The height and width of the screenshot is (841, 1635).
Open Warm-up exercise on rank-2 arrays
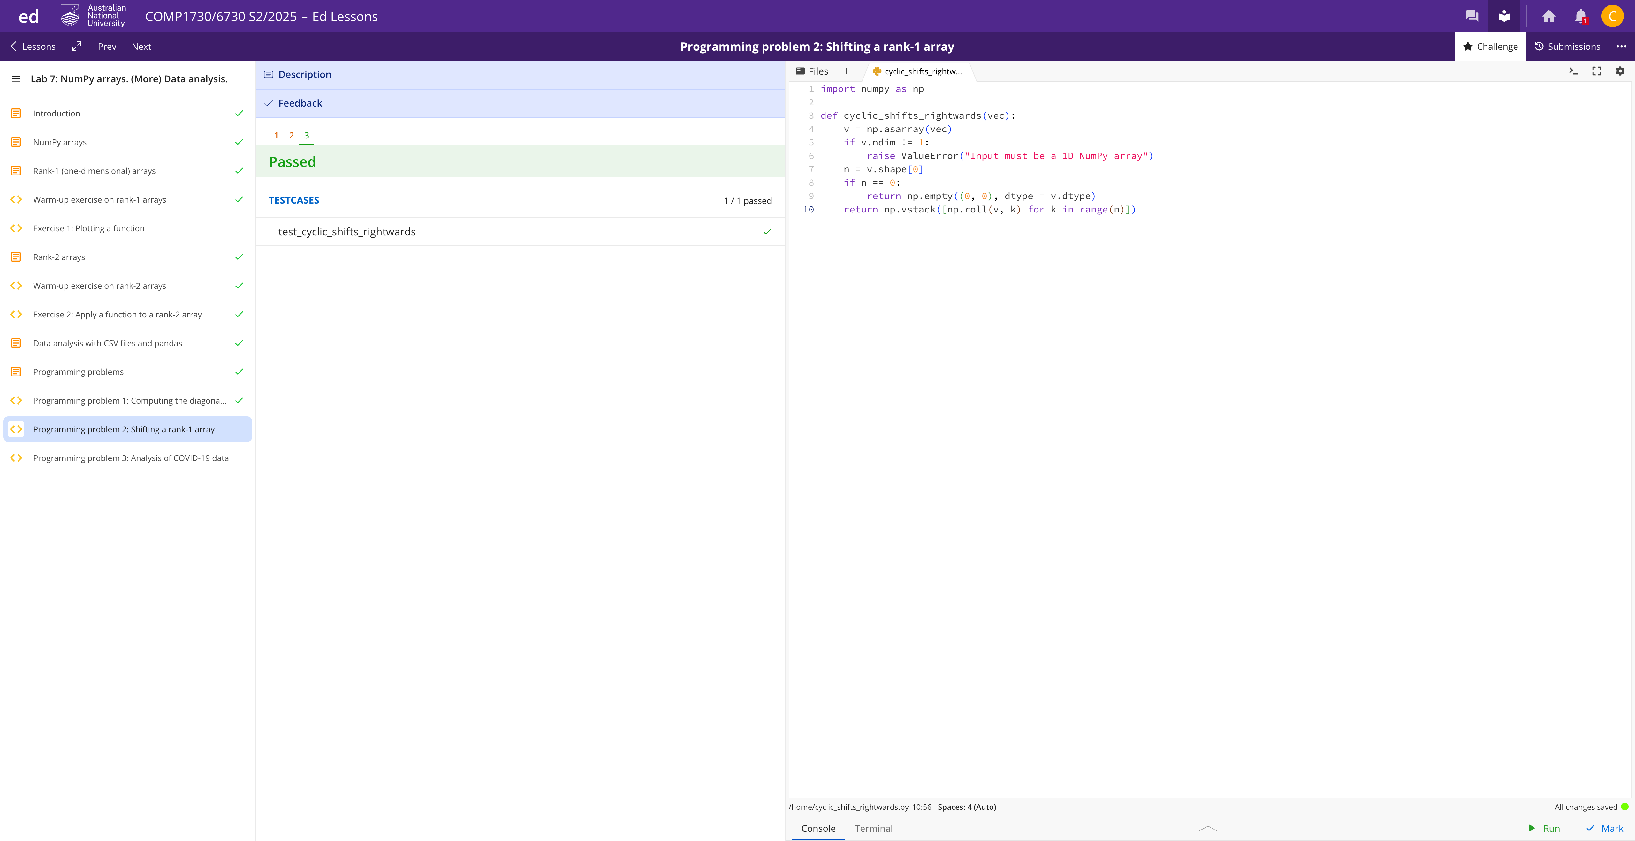tap(128, 286)
